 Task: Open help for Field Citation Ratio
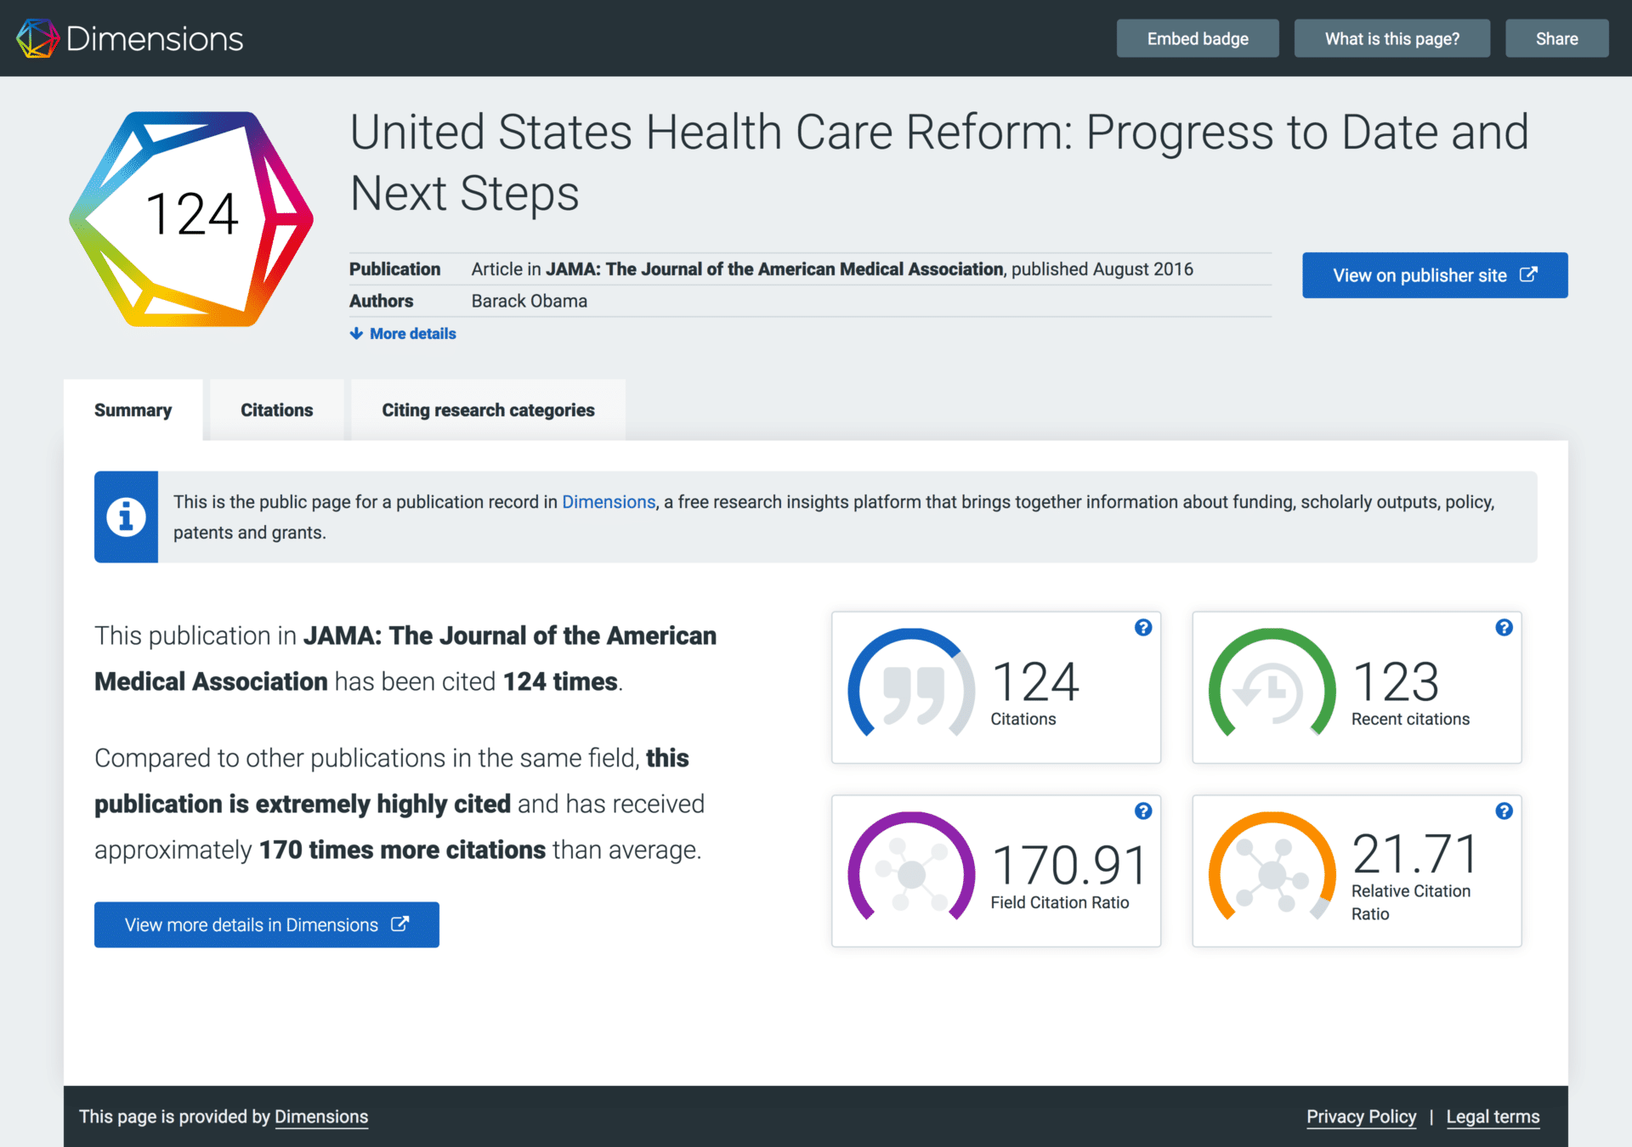pos(1143,811)
